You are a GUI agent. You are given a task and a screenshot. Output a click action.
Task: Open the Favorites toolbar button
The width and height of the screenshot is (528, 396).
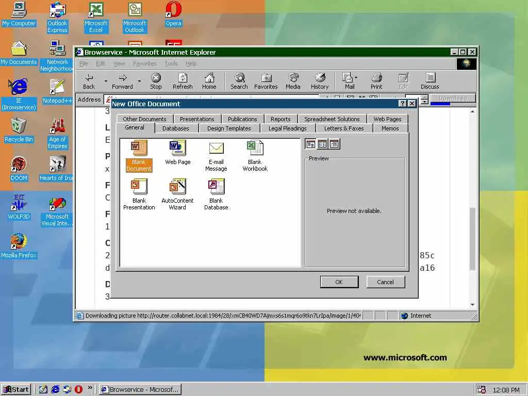[266, 81]
